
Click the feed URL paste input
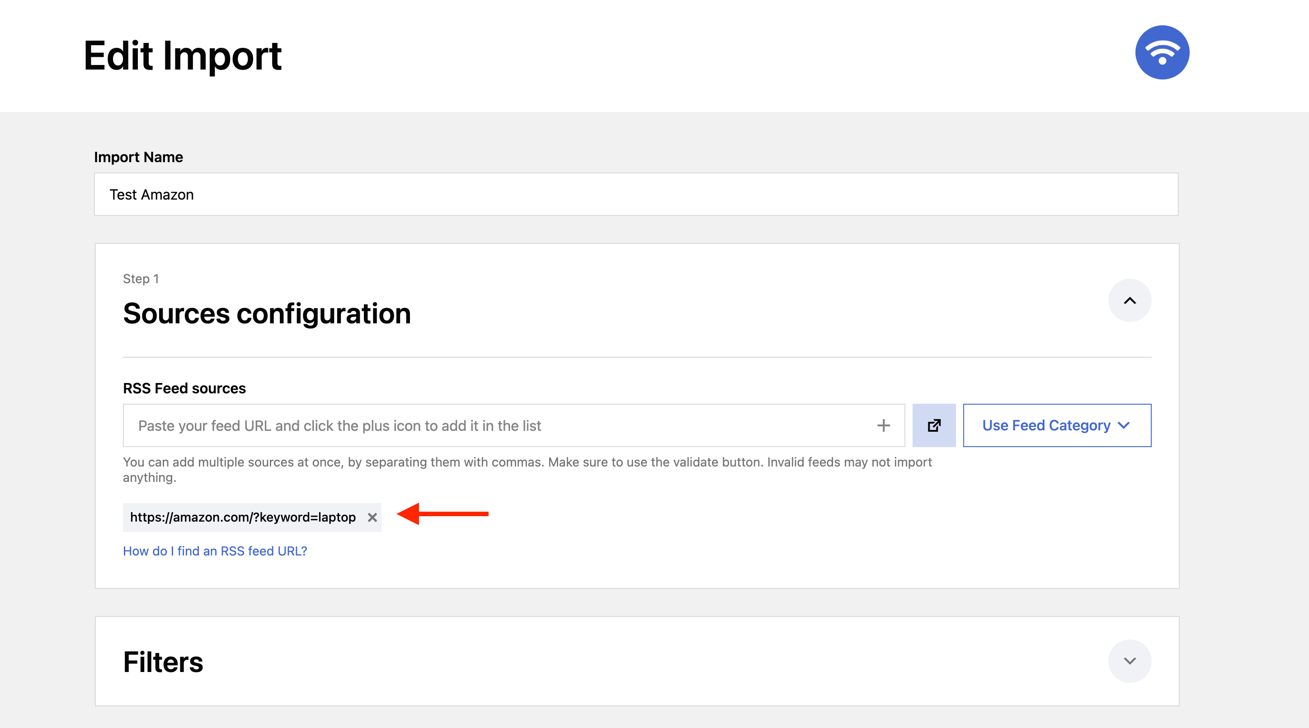point(498,425)
